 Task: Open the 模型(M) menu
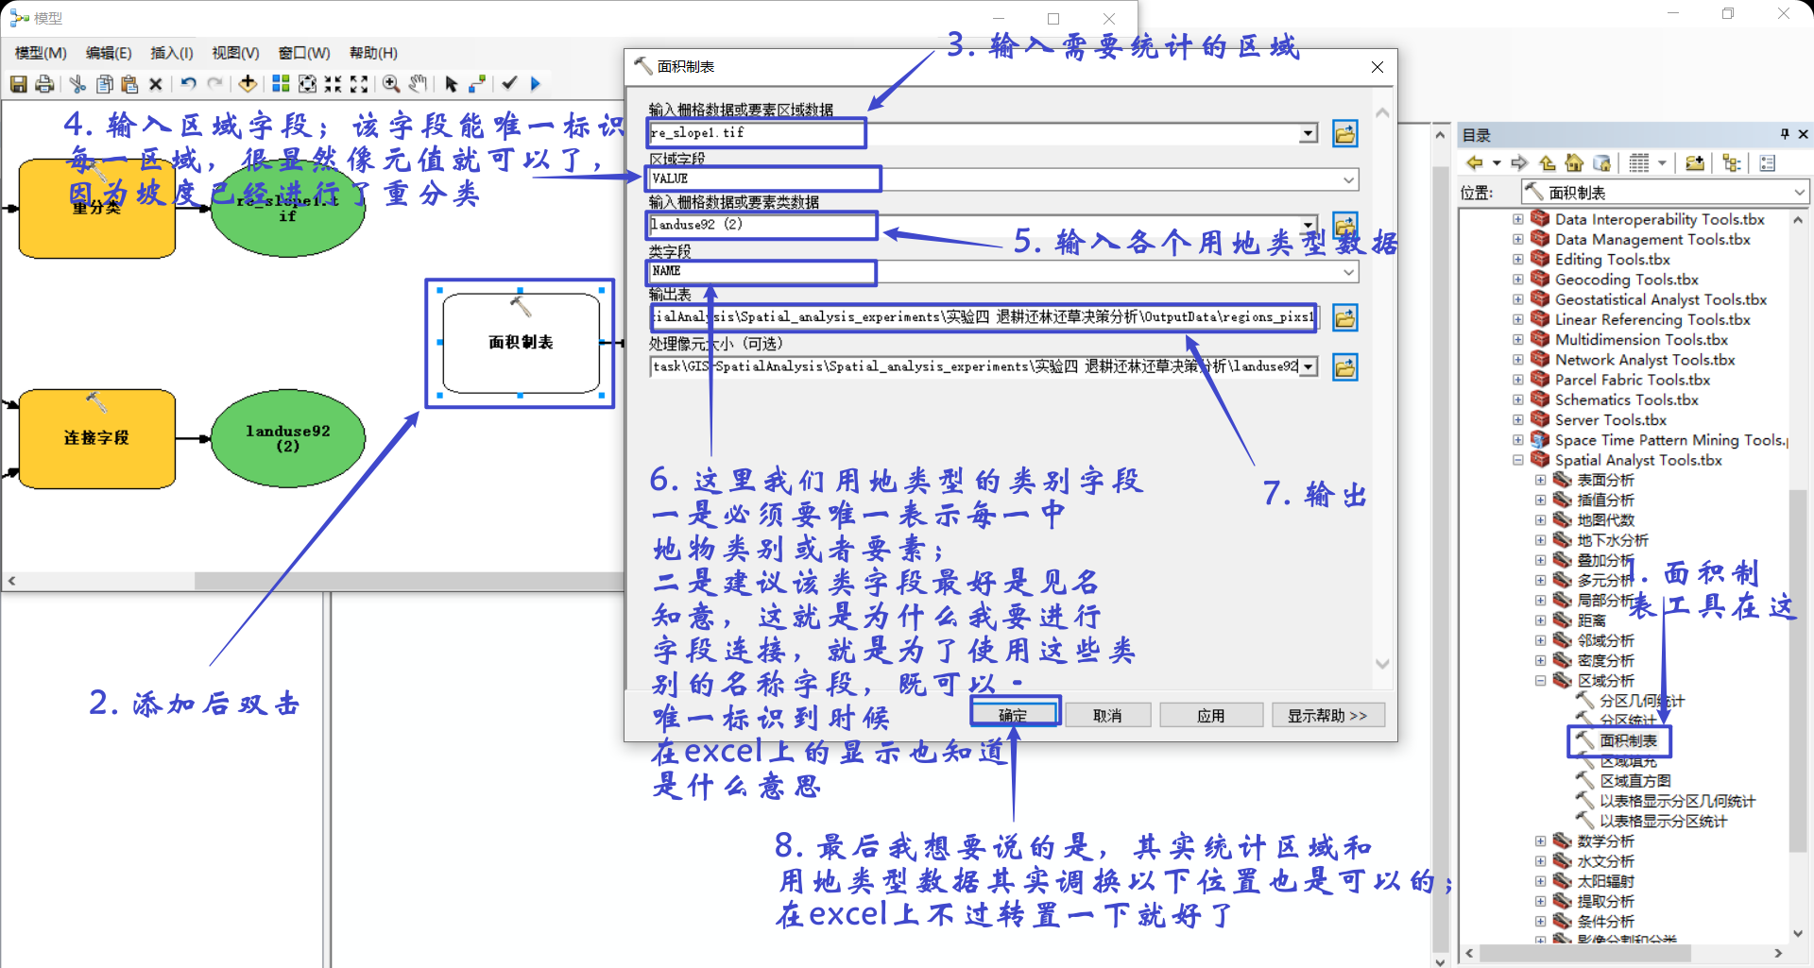point(41,53)
